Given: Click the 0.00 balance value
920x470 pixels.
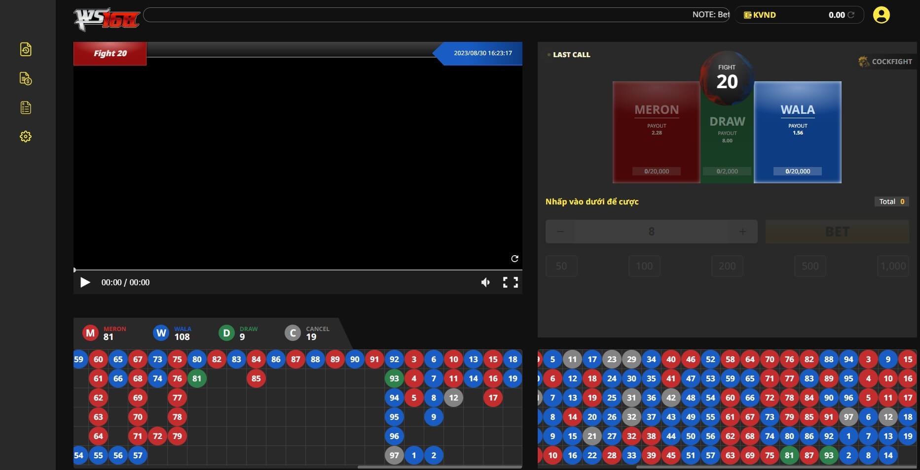Looking at the screenshot, I should [837, 15].
